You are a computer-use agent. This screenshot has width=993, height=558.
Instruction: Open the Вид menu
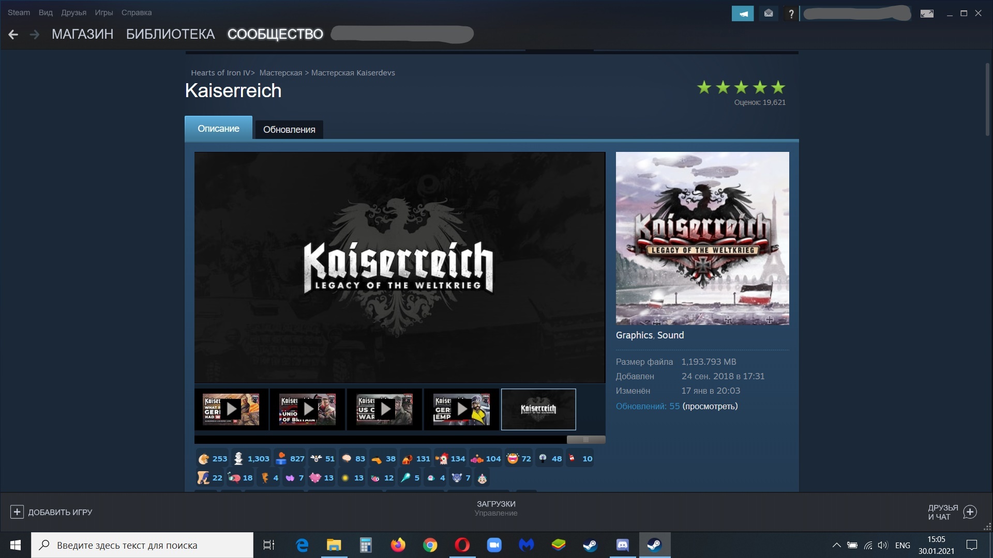click(46, 12)
